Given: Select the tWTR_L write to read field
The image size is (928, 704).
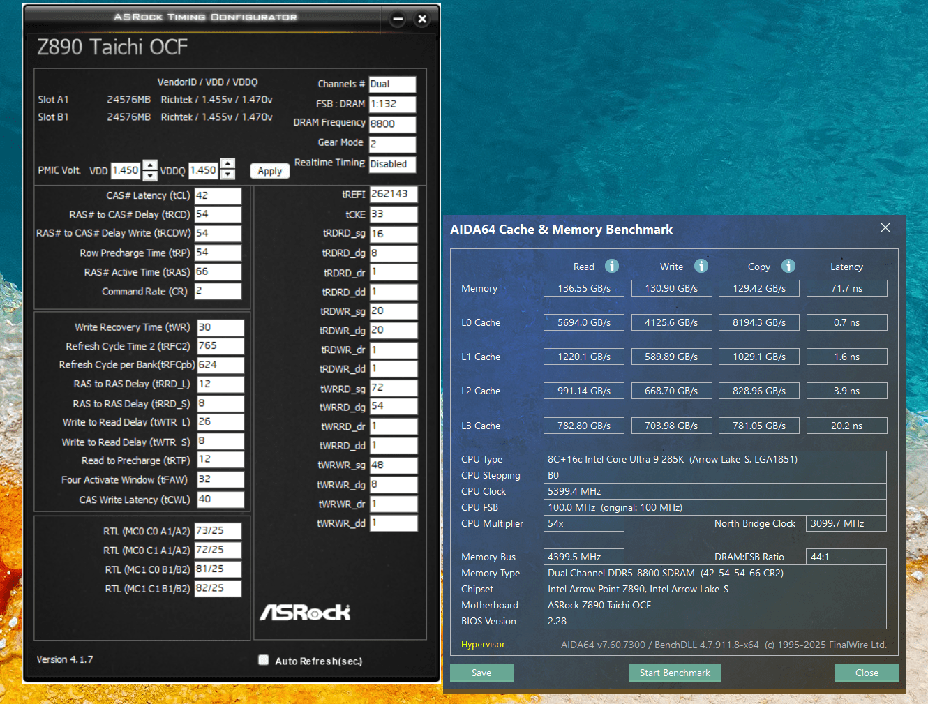Looking at the screenshot, I should tap(220, 422).
